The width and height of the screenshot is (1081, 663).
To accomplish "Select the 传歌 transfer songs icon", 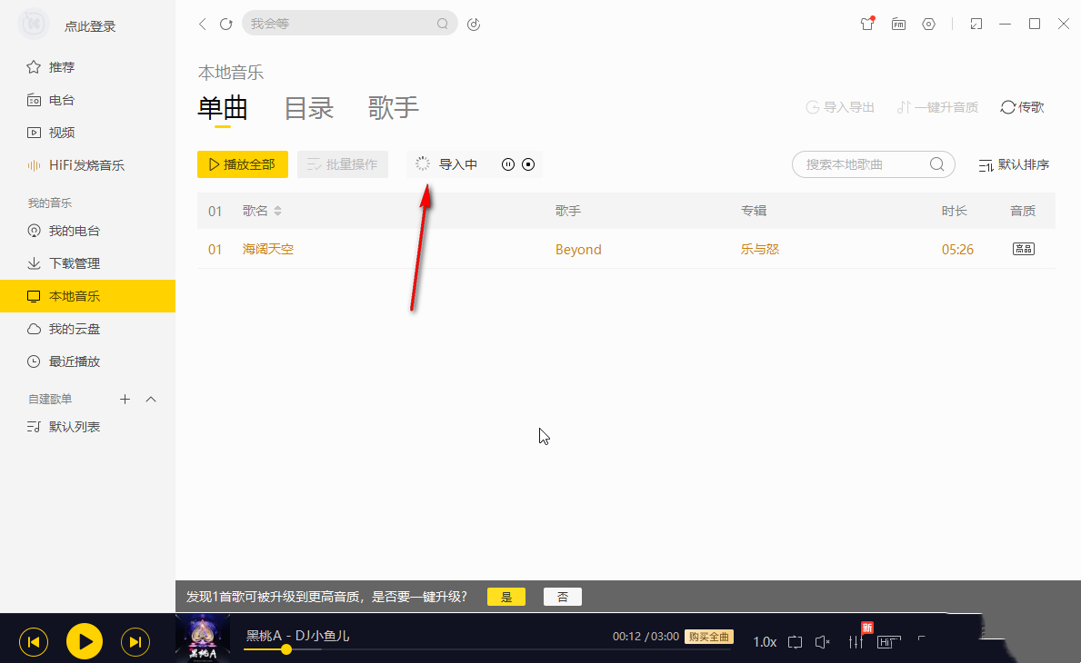I will [1021, 106].
